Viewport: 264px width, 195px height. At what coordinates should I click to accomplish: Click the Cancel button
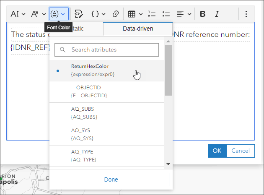point(240,151)
